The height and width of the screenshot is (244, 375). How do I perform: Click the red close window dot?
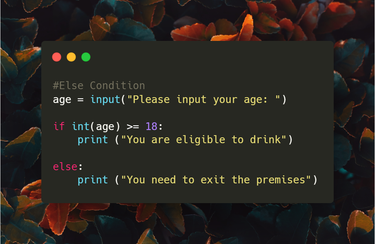(x=57, y=57)
